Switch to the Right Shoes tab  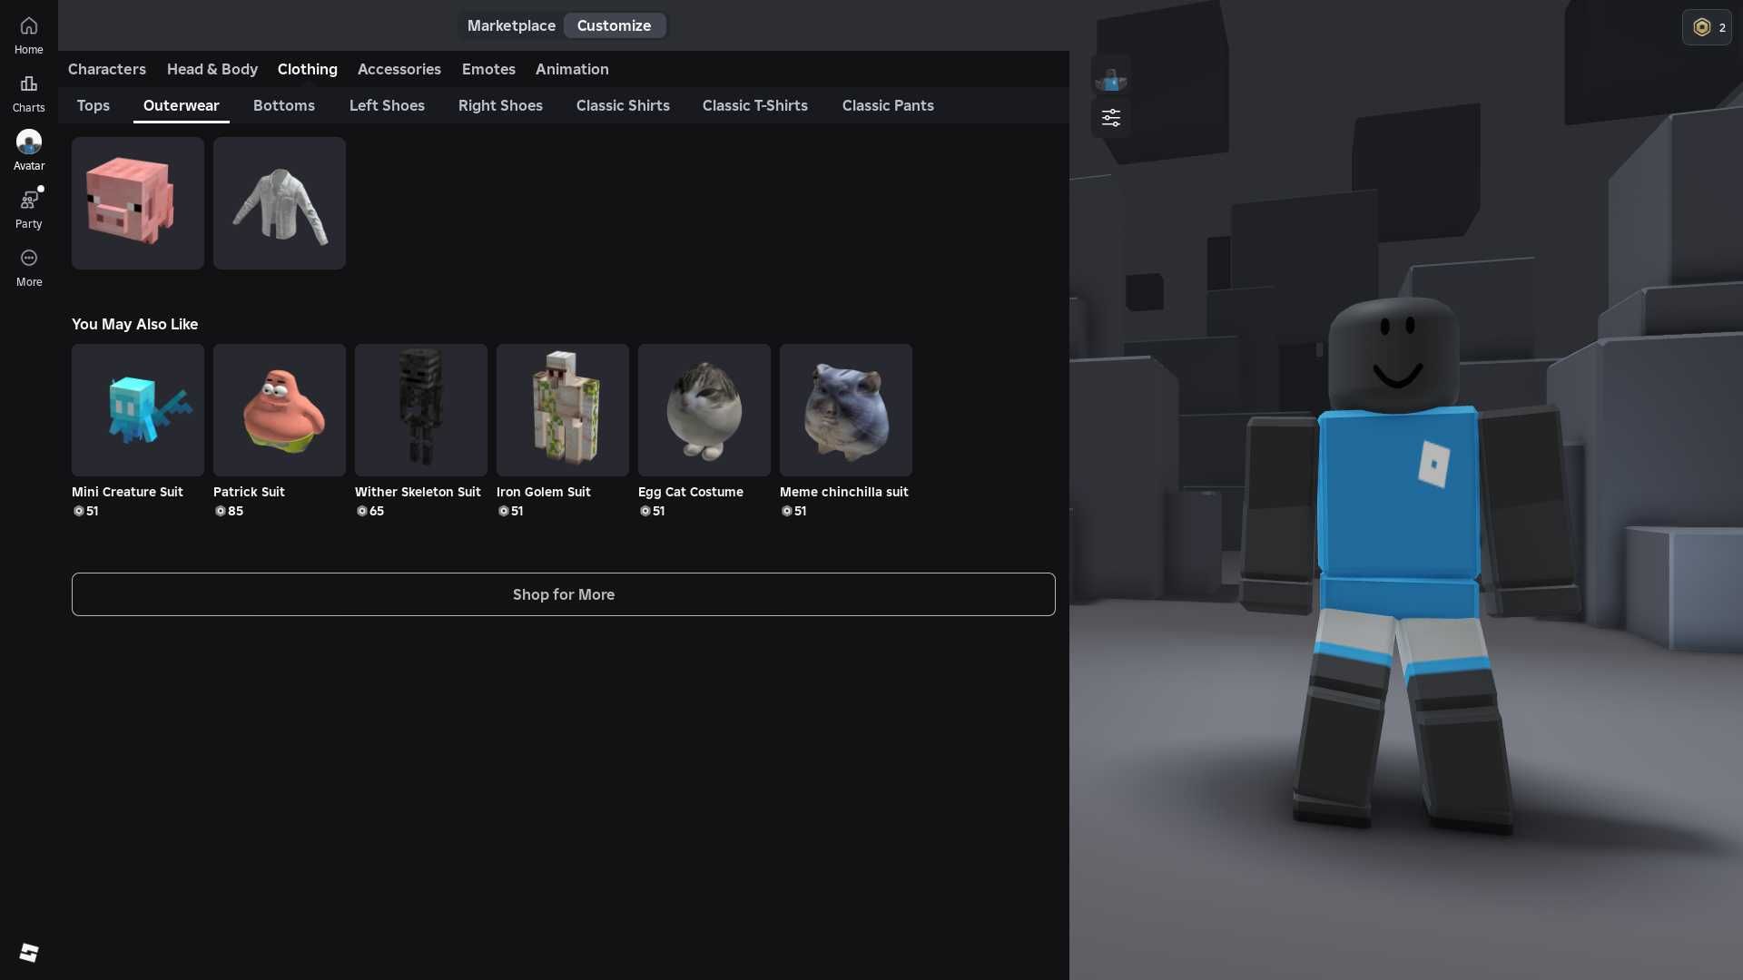click(500, 105)
